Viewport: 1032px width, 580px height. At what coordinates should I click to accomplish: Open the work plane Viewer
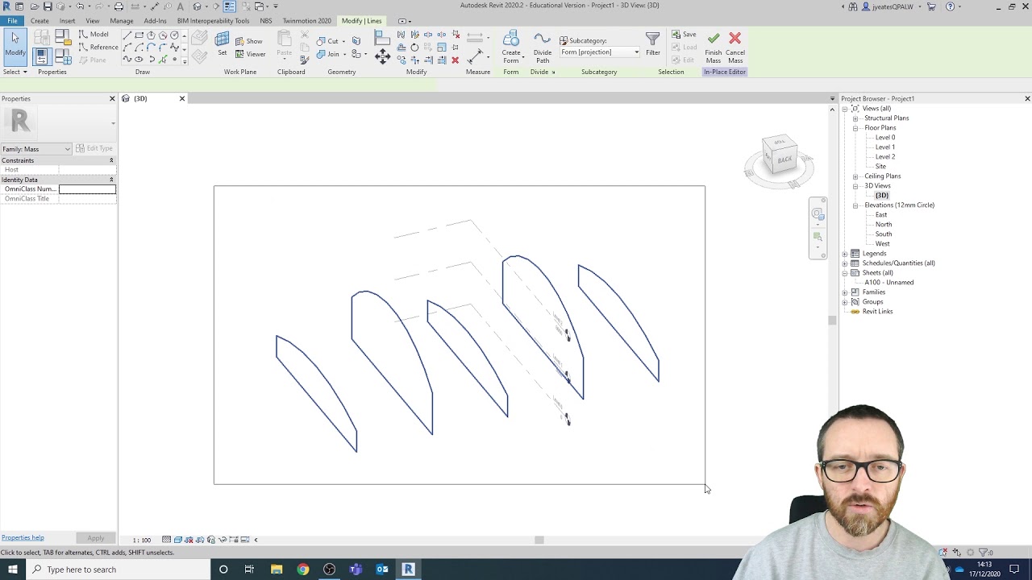(x=251, y=54)
